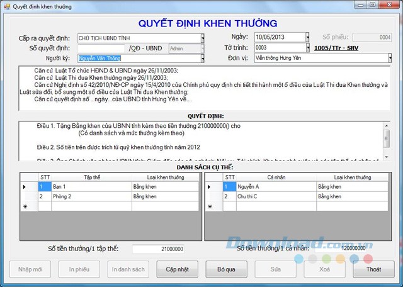
Task: Click the Số quyết định input field
Action: (x=101, y=48)
